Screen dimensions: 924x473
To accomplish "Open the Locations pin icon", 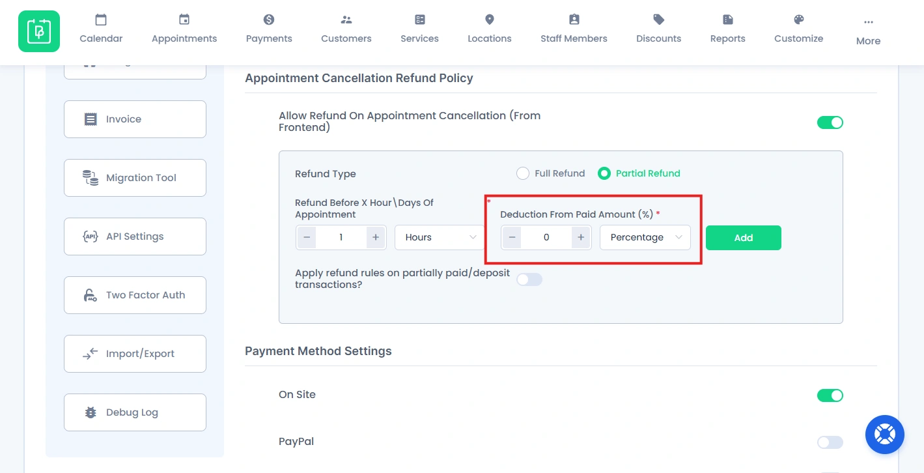I will [x=490, y=20].
